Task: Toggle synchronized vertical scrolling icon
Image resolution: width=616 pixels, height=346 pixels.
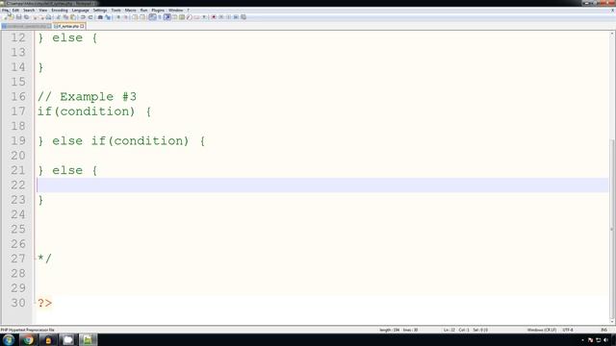Action: [135, 17]
